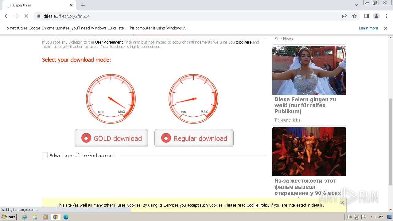The width and height of the screenshot is (393, 221).
Task: Close the cookie notice banner
Action: point(342,203)
